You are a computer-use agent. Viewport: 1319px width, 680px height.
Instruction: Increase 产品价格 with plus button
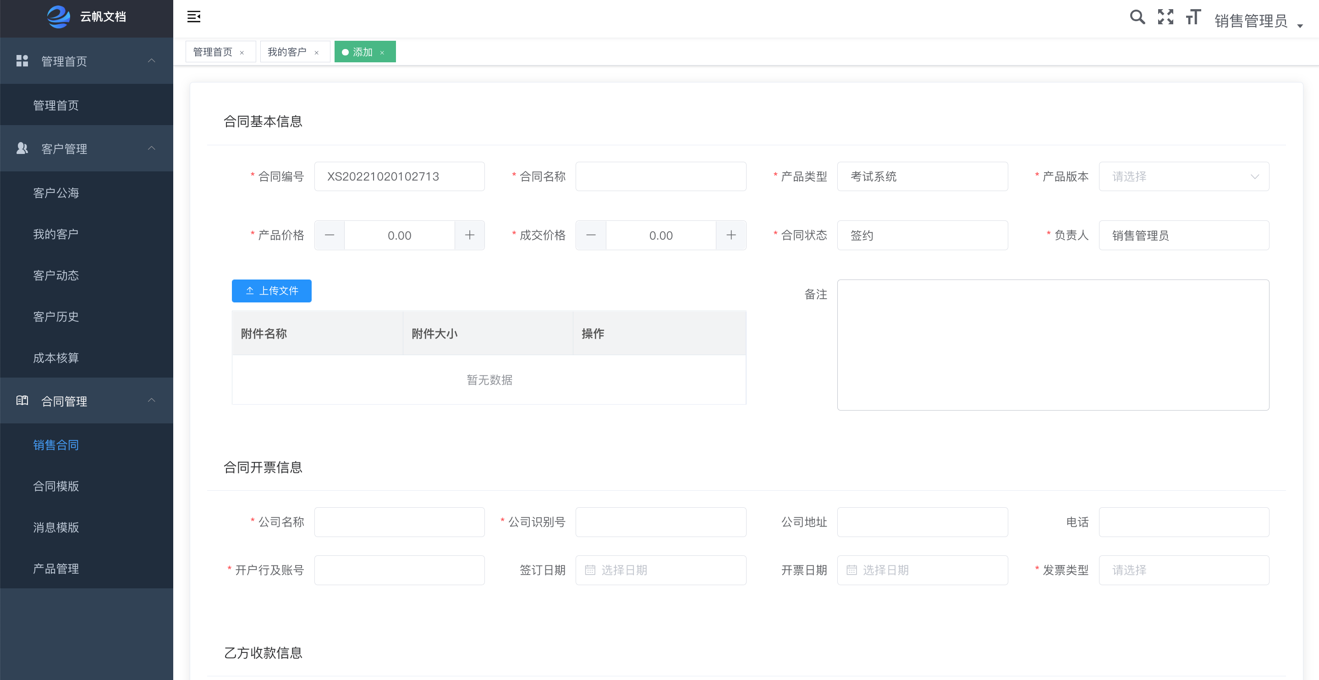pyautogui.click(x=470, y=236)
